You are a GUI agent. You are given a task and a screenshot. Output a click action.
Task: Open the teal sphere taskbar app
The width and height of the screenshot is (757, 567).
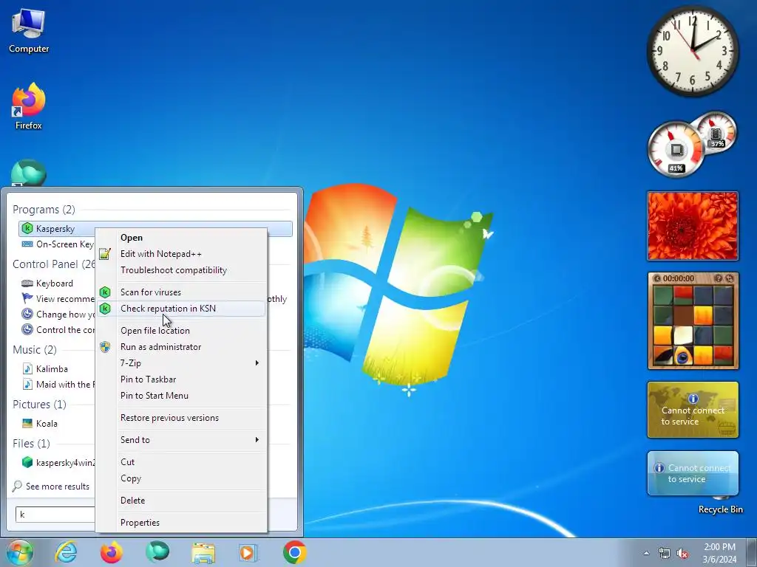click(x=157, y=552)
